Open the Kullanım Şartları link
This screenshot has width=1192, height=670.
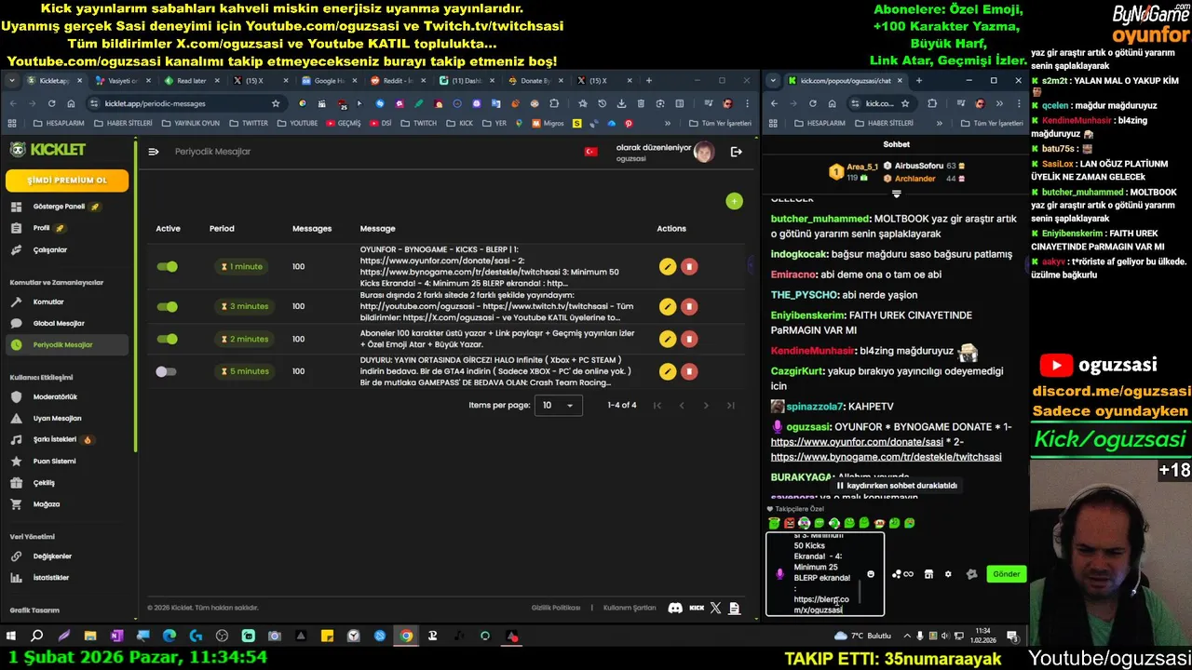pyautogui.click(x=630, y=608)
